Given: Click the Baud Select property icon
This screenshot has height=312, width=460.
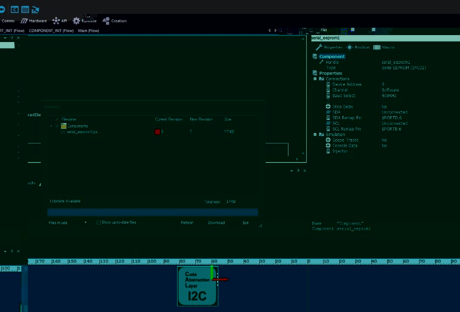Looking at the screenshot, I should point(328,95).
